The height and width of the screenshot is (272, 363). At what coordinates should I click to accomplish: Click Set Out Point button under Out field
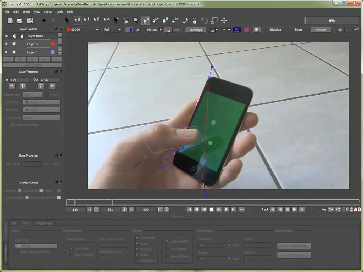coord(52,86)
